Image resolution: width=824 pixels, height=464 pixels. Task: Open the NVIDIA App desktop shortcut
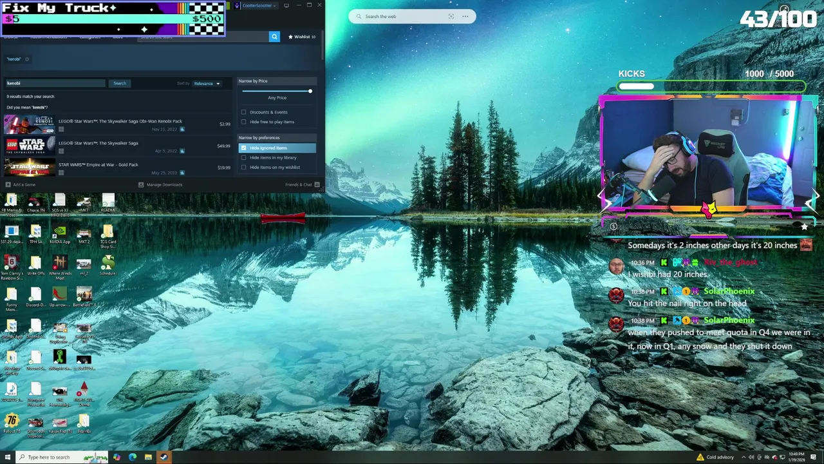pyautogui.click(x=59, y=234)
